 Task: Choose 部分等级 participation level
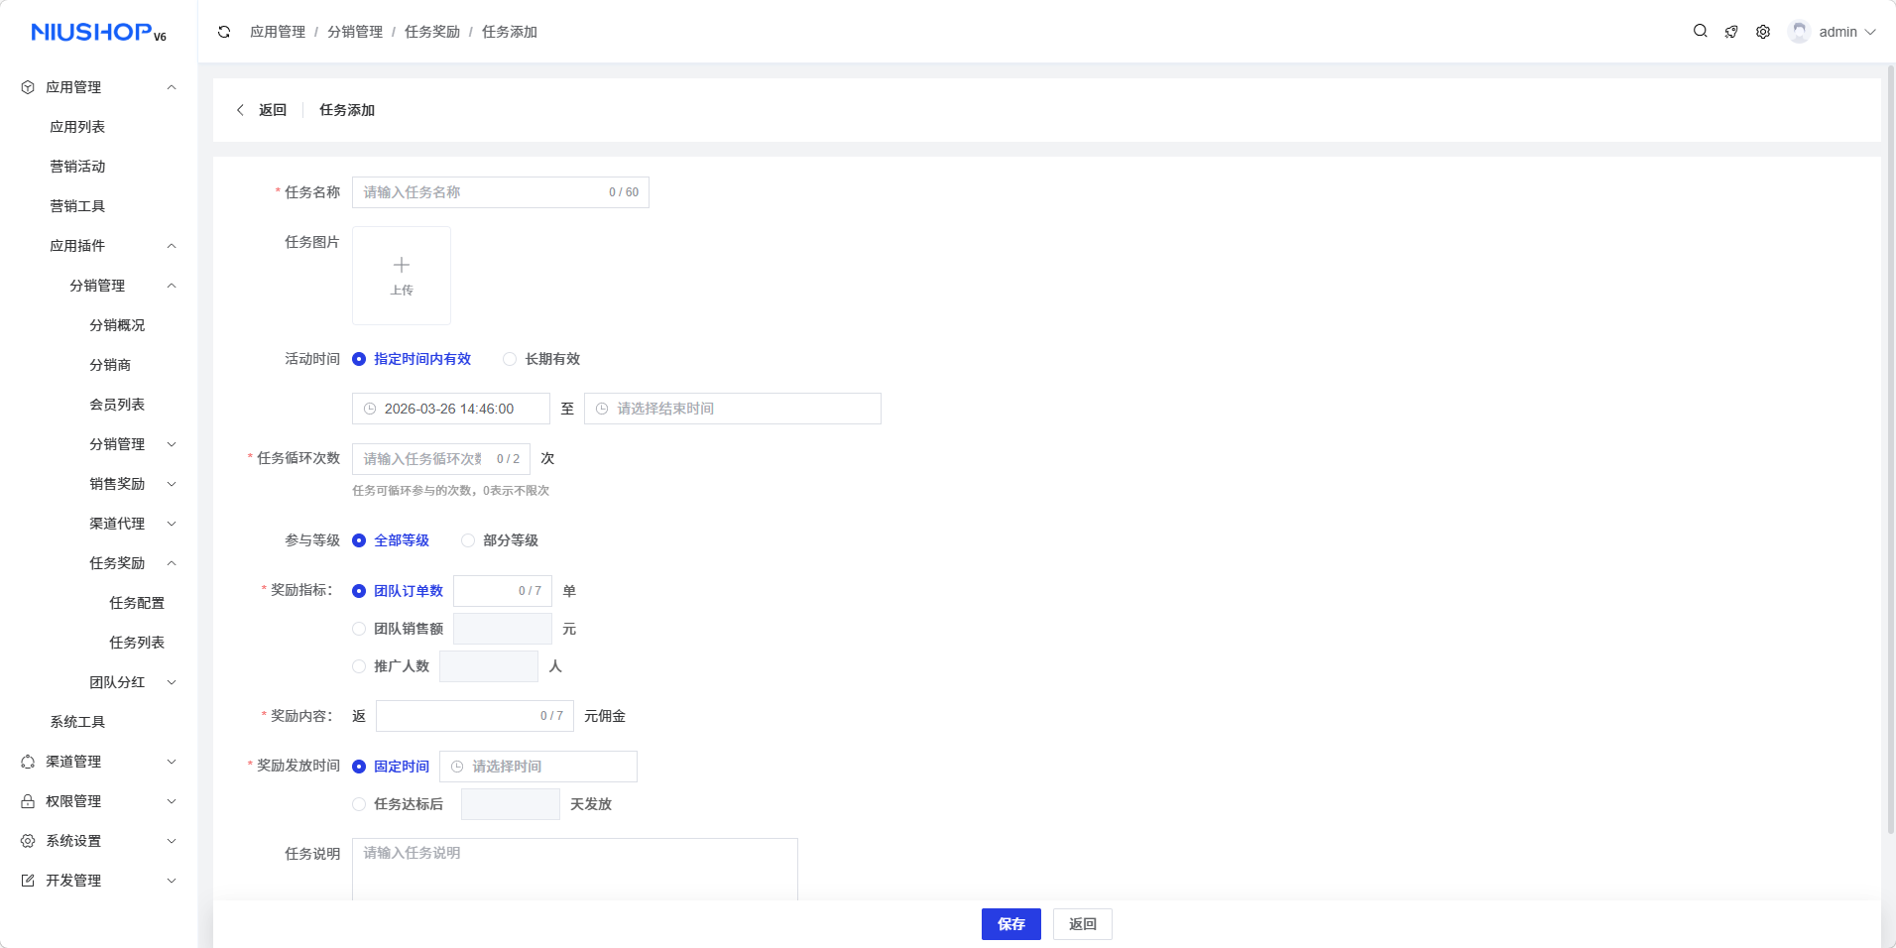click(468, 540)
